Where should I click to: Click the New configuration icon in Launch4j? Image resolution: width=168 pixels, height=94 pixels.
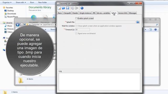pyautogui.click(x=59, y=8)
